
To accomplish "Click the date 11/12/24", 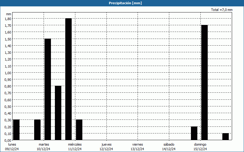I will 75,149.
